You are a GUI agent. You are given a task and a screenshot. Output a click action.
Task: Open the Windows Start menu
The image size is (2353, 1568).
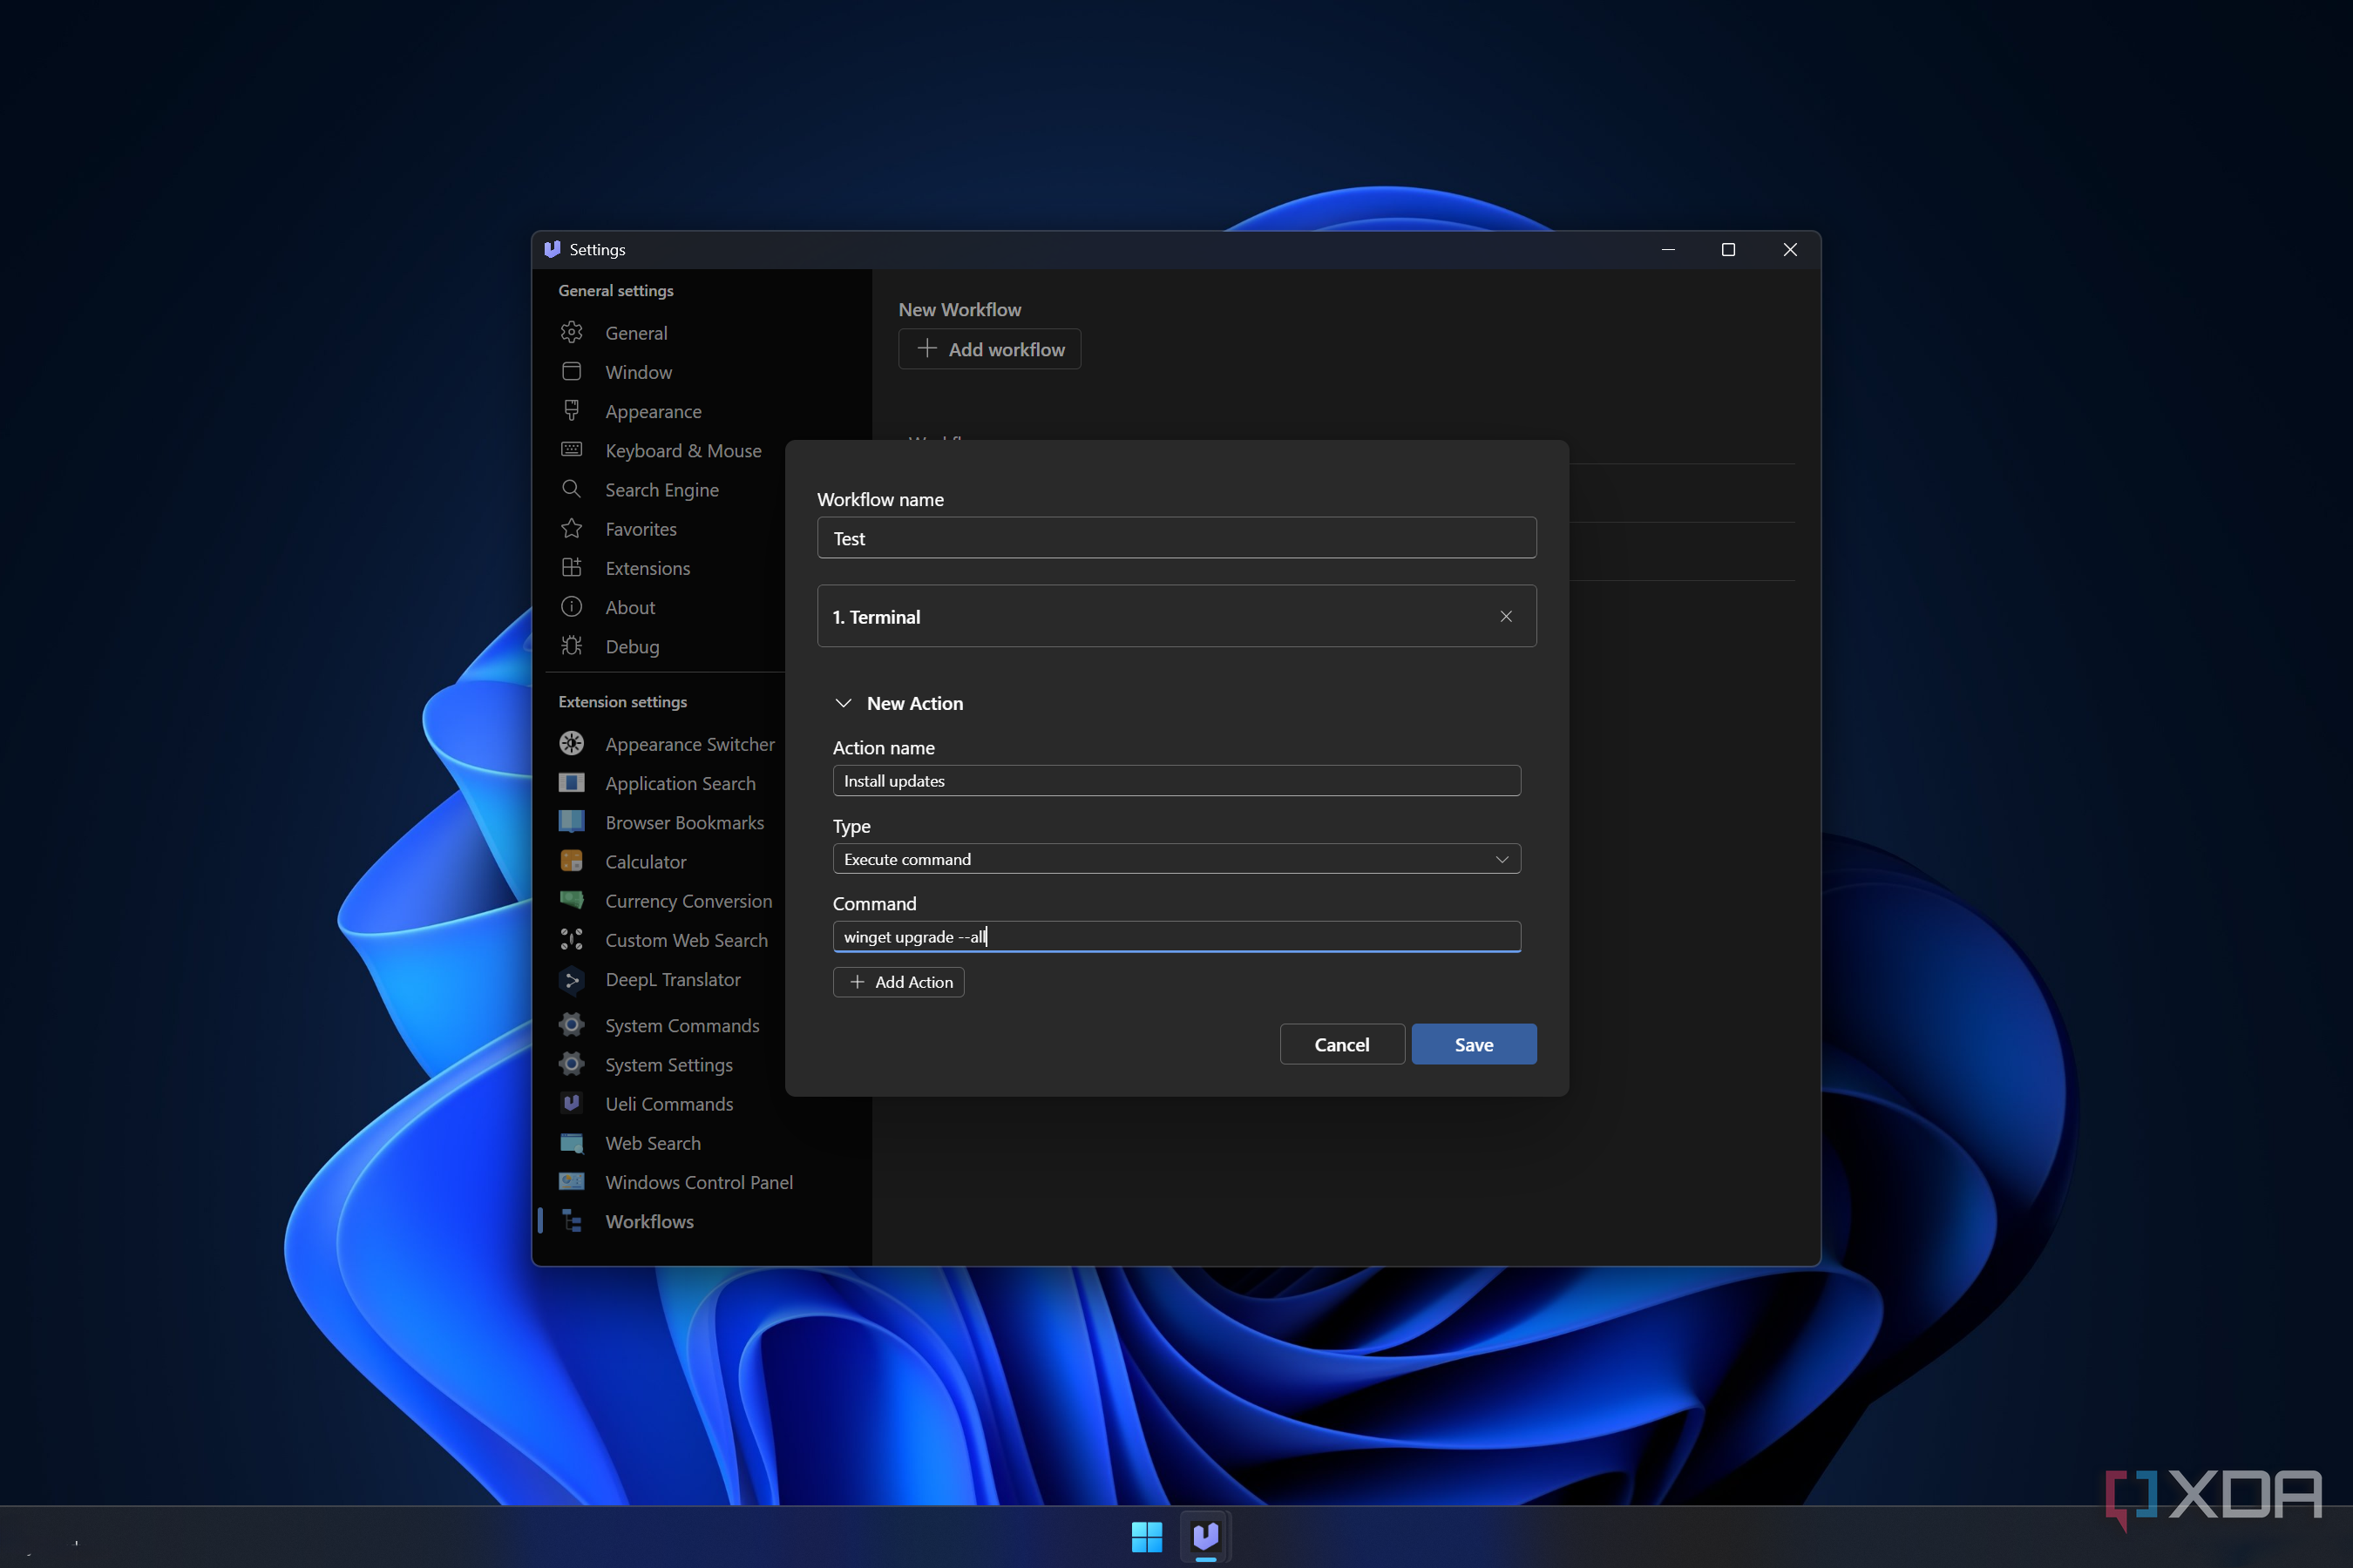coord(1147,1536)
